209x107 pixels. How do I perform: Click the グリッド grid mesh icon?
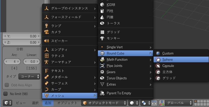[x=102, y=32]
